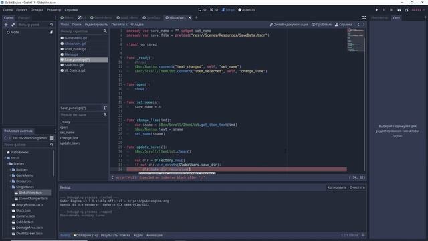This screenshot has height=241, width=428.
Task: Open UI_Control.gd in script list
Action: (75, 70)
